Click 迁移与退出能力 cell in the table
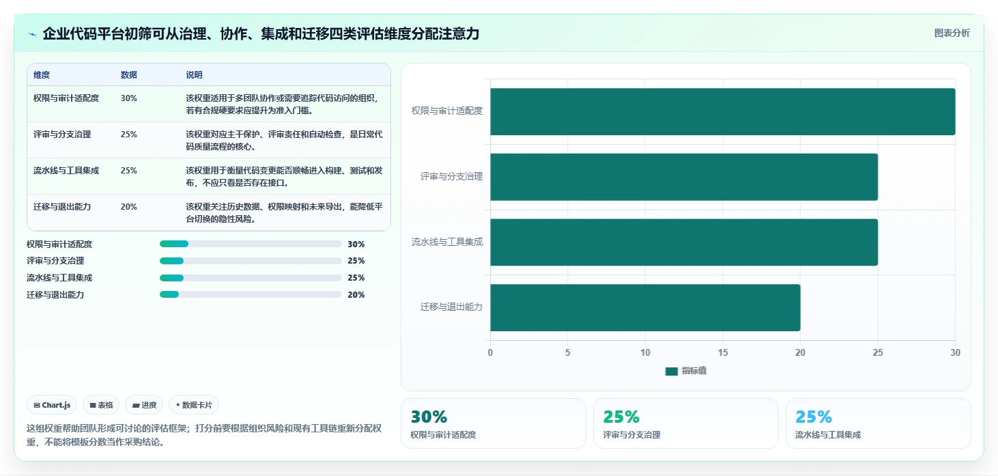This screenshot has height=476, width=998. (x=62, y=207)
